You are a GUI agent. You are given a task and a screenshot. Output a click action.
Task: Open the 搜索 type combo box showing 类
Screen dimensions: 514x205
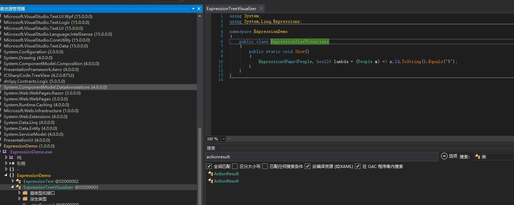[x=494, y=157]
